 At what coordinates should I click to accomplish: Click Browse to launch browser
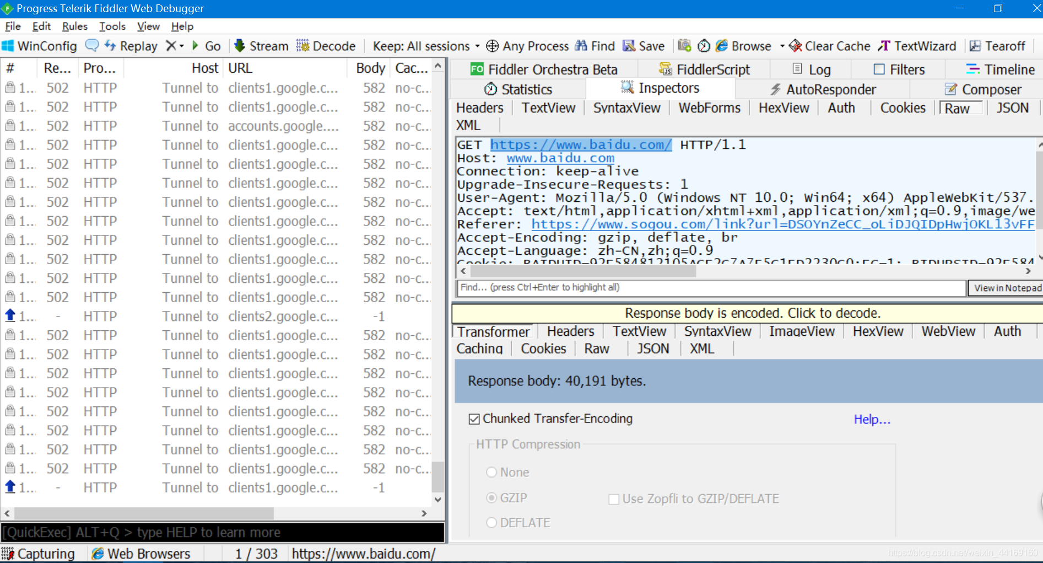point(744,46)
